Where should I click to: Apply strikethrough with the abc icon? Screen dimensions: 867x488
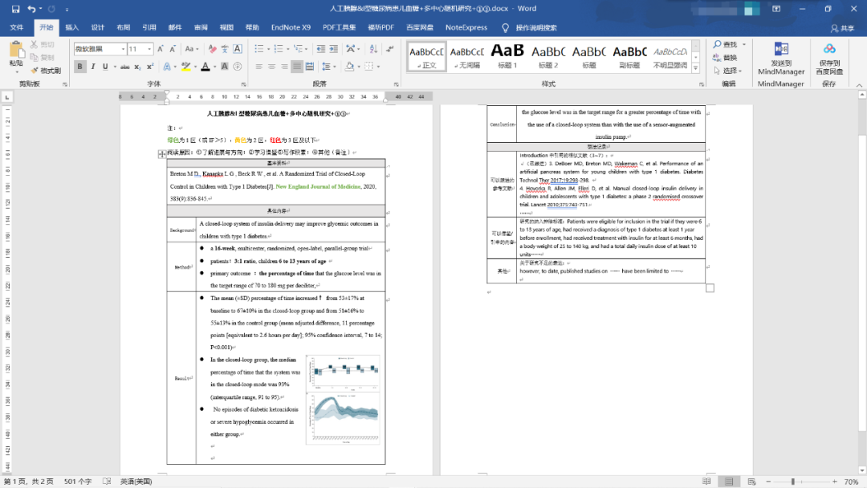click(x=125, y=67)
